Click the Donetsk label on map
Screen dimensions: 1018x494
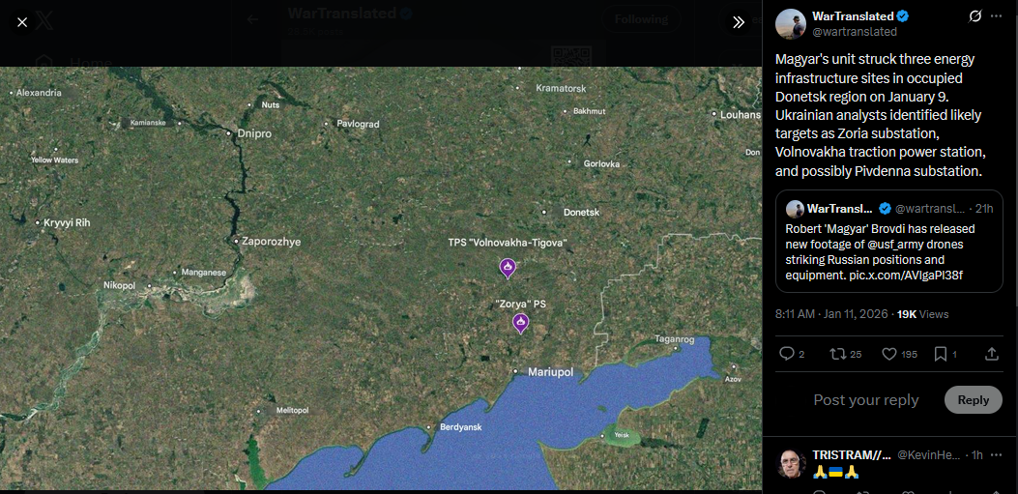(x=581, y=213)
